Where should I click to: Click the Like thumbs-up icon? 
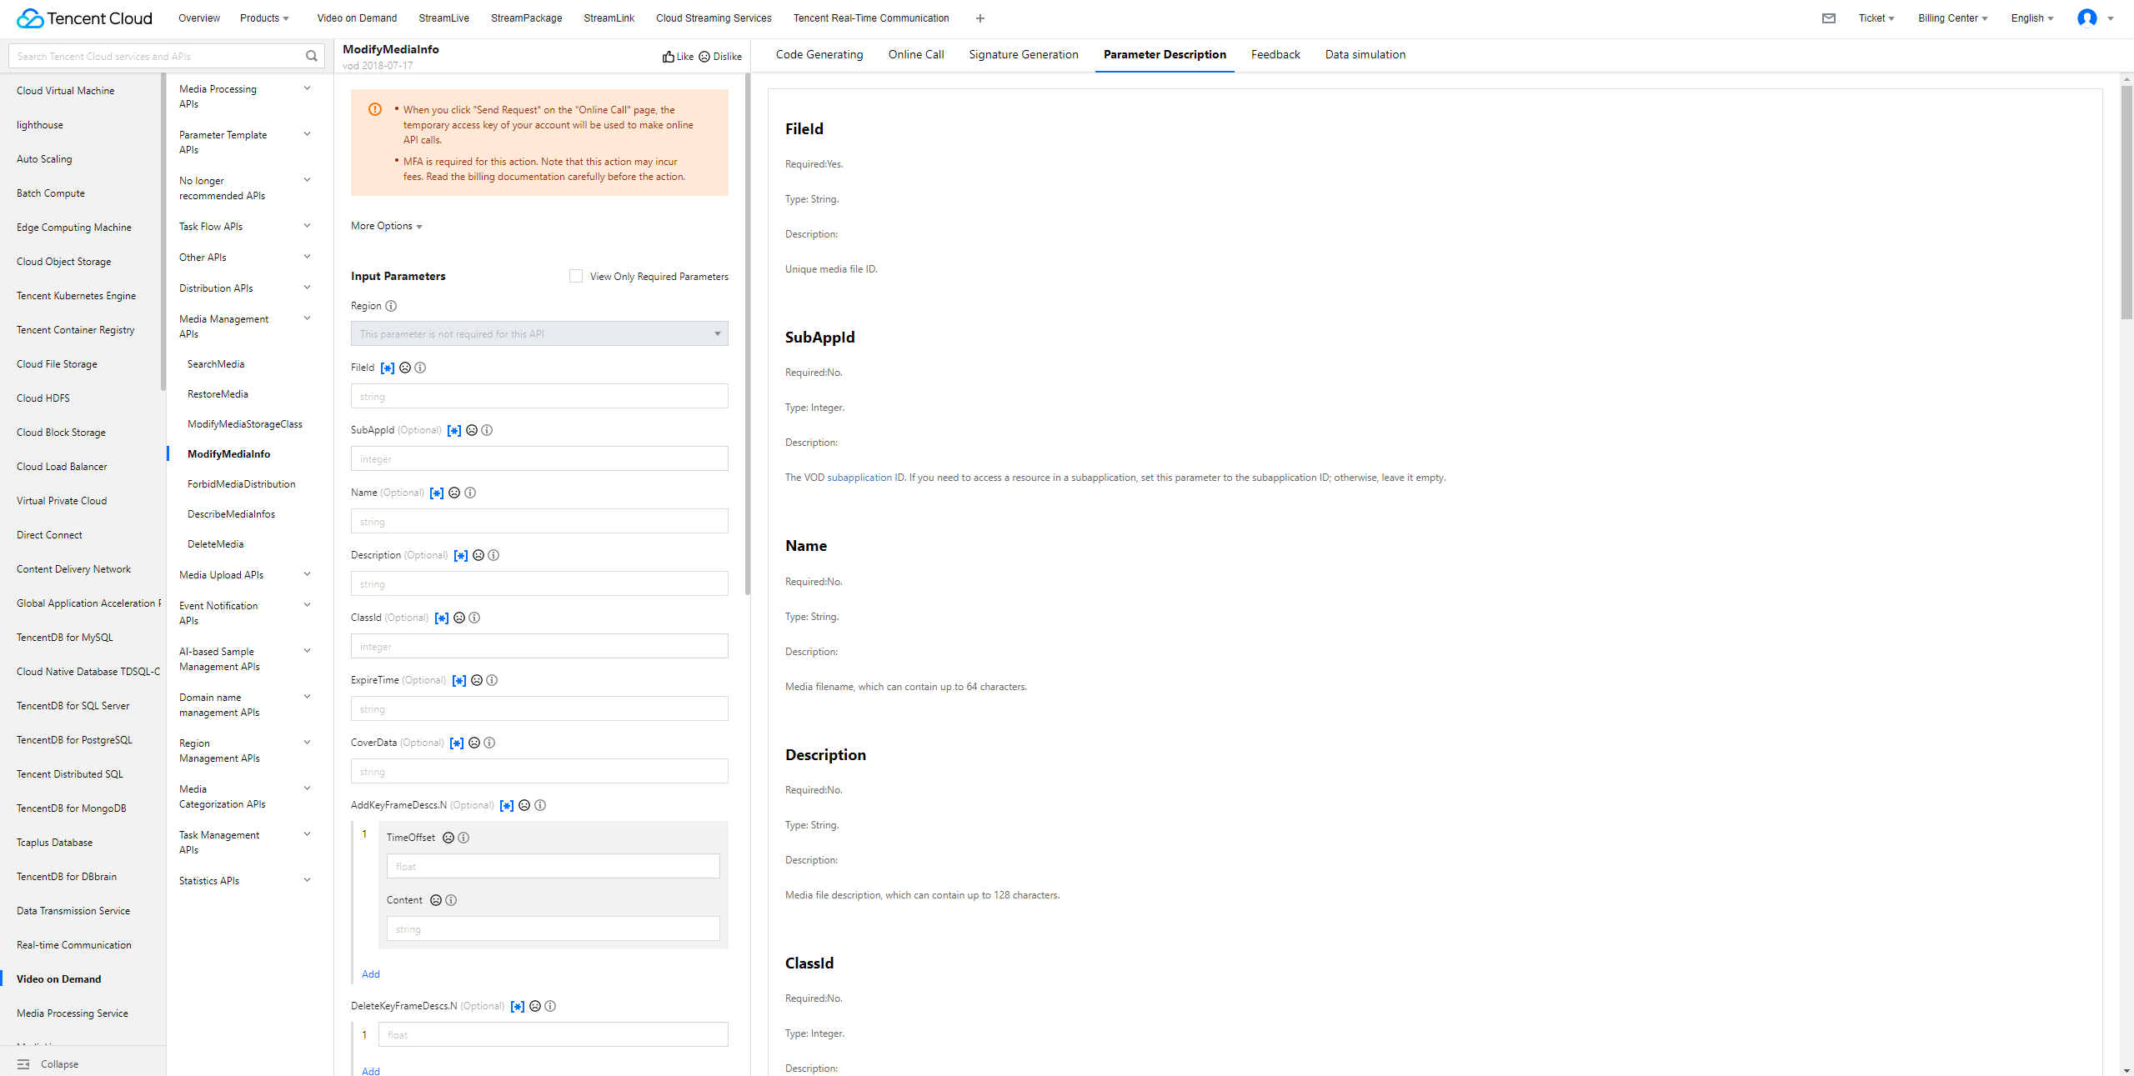[x=669, y=57]
